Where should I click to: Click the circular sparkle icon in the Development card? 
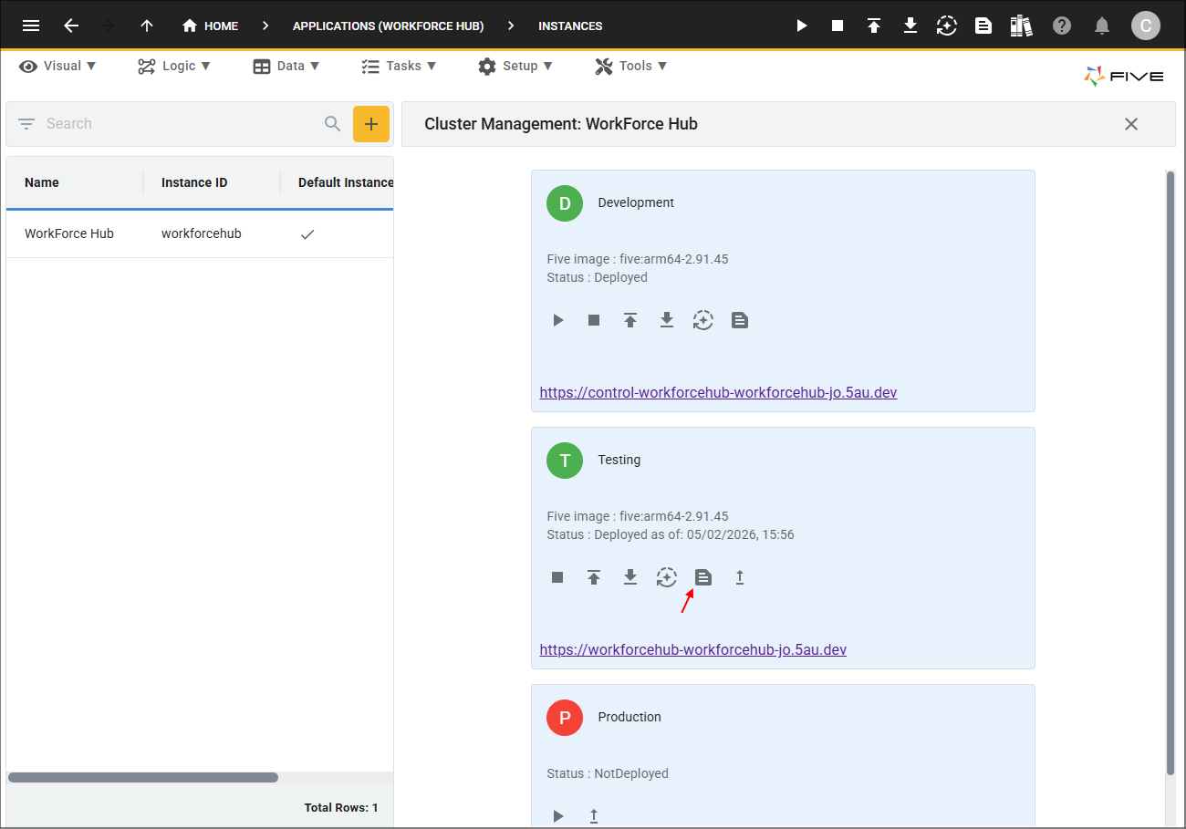pos(703,320)
